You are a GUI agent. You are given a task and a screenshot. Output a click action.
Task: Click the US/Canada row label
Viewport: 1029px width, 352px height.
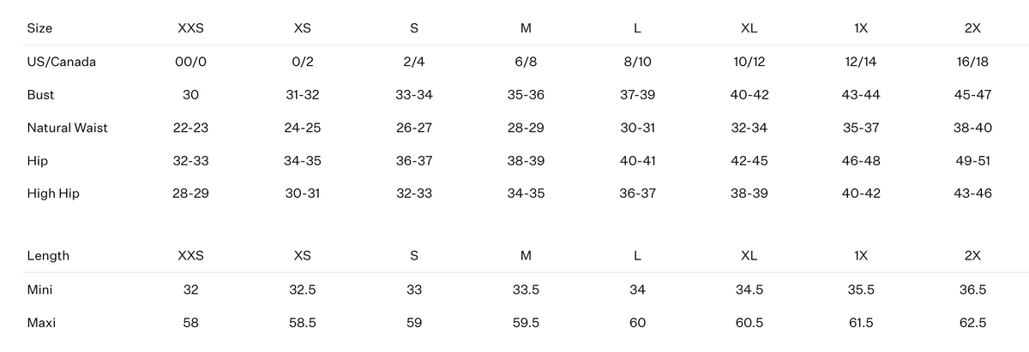point(61,62)
